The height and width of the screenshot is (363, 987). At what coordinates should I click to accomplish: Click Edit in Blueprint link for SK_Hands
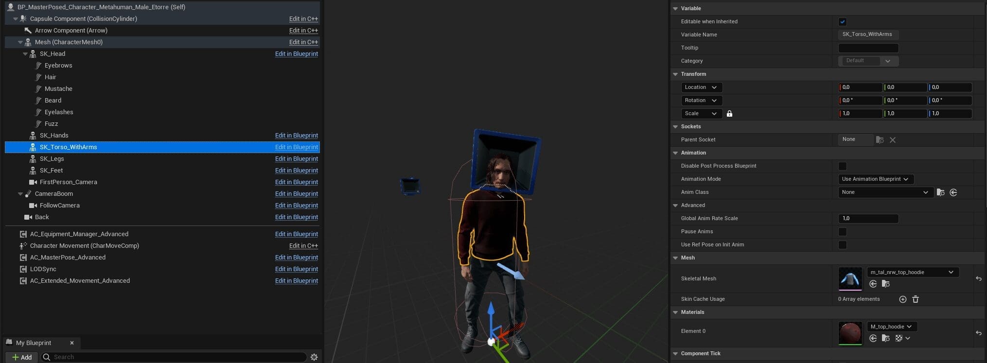point(296,136)
